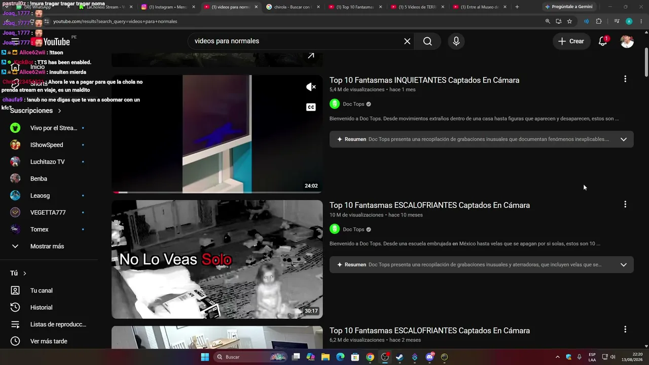The image size is (649, 365).
Task: Click the taskbar Buscar search box
Action: (250, 357)
